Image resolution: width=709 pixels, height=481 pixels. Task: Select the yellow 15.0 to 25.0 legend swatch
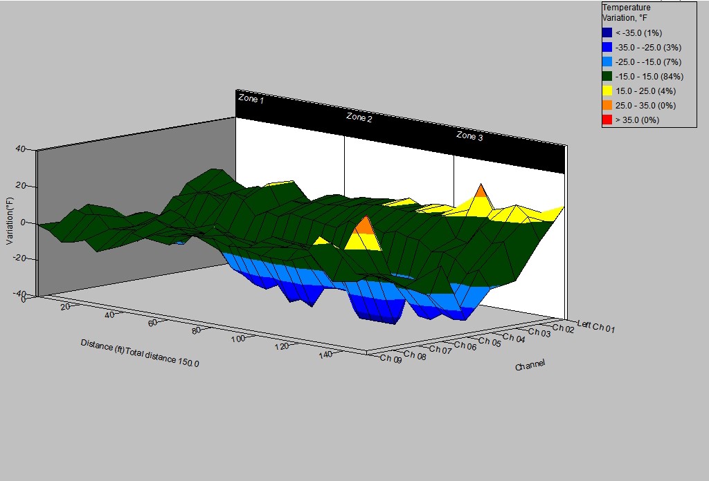607,91
